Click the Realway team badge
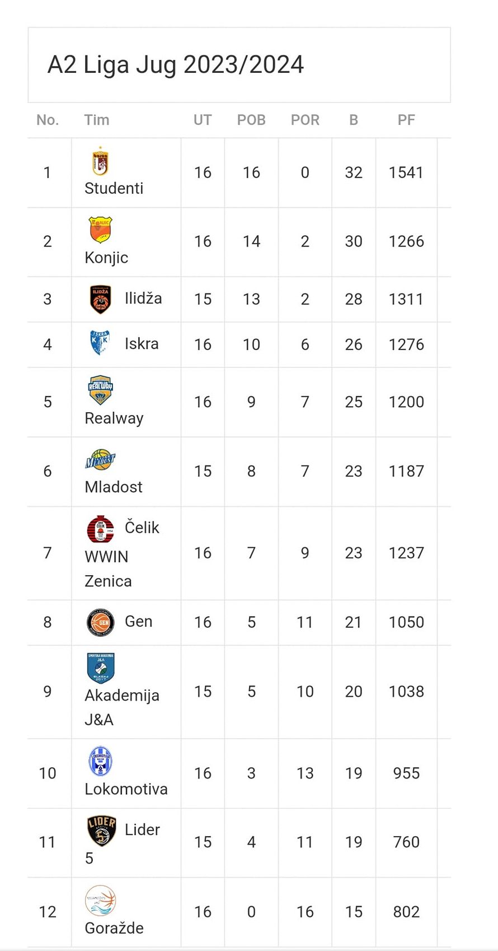 point(101,390)
